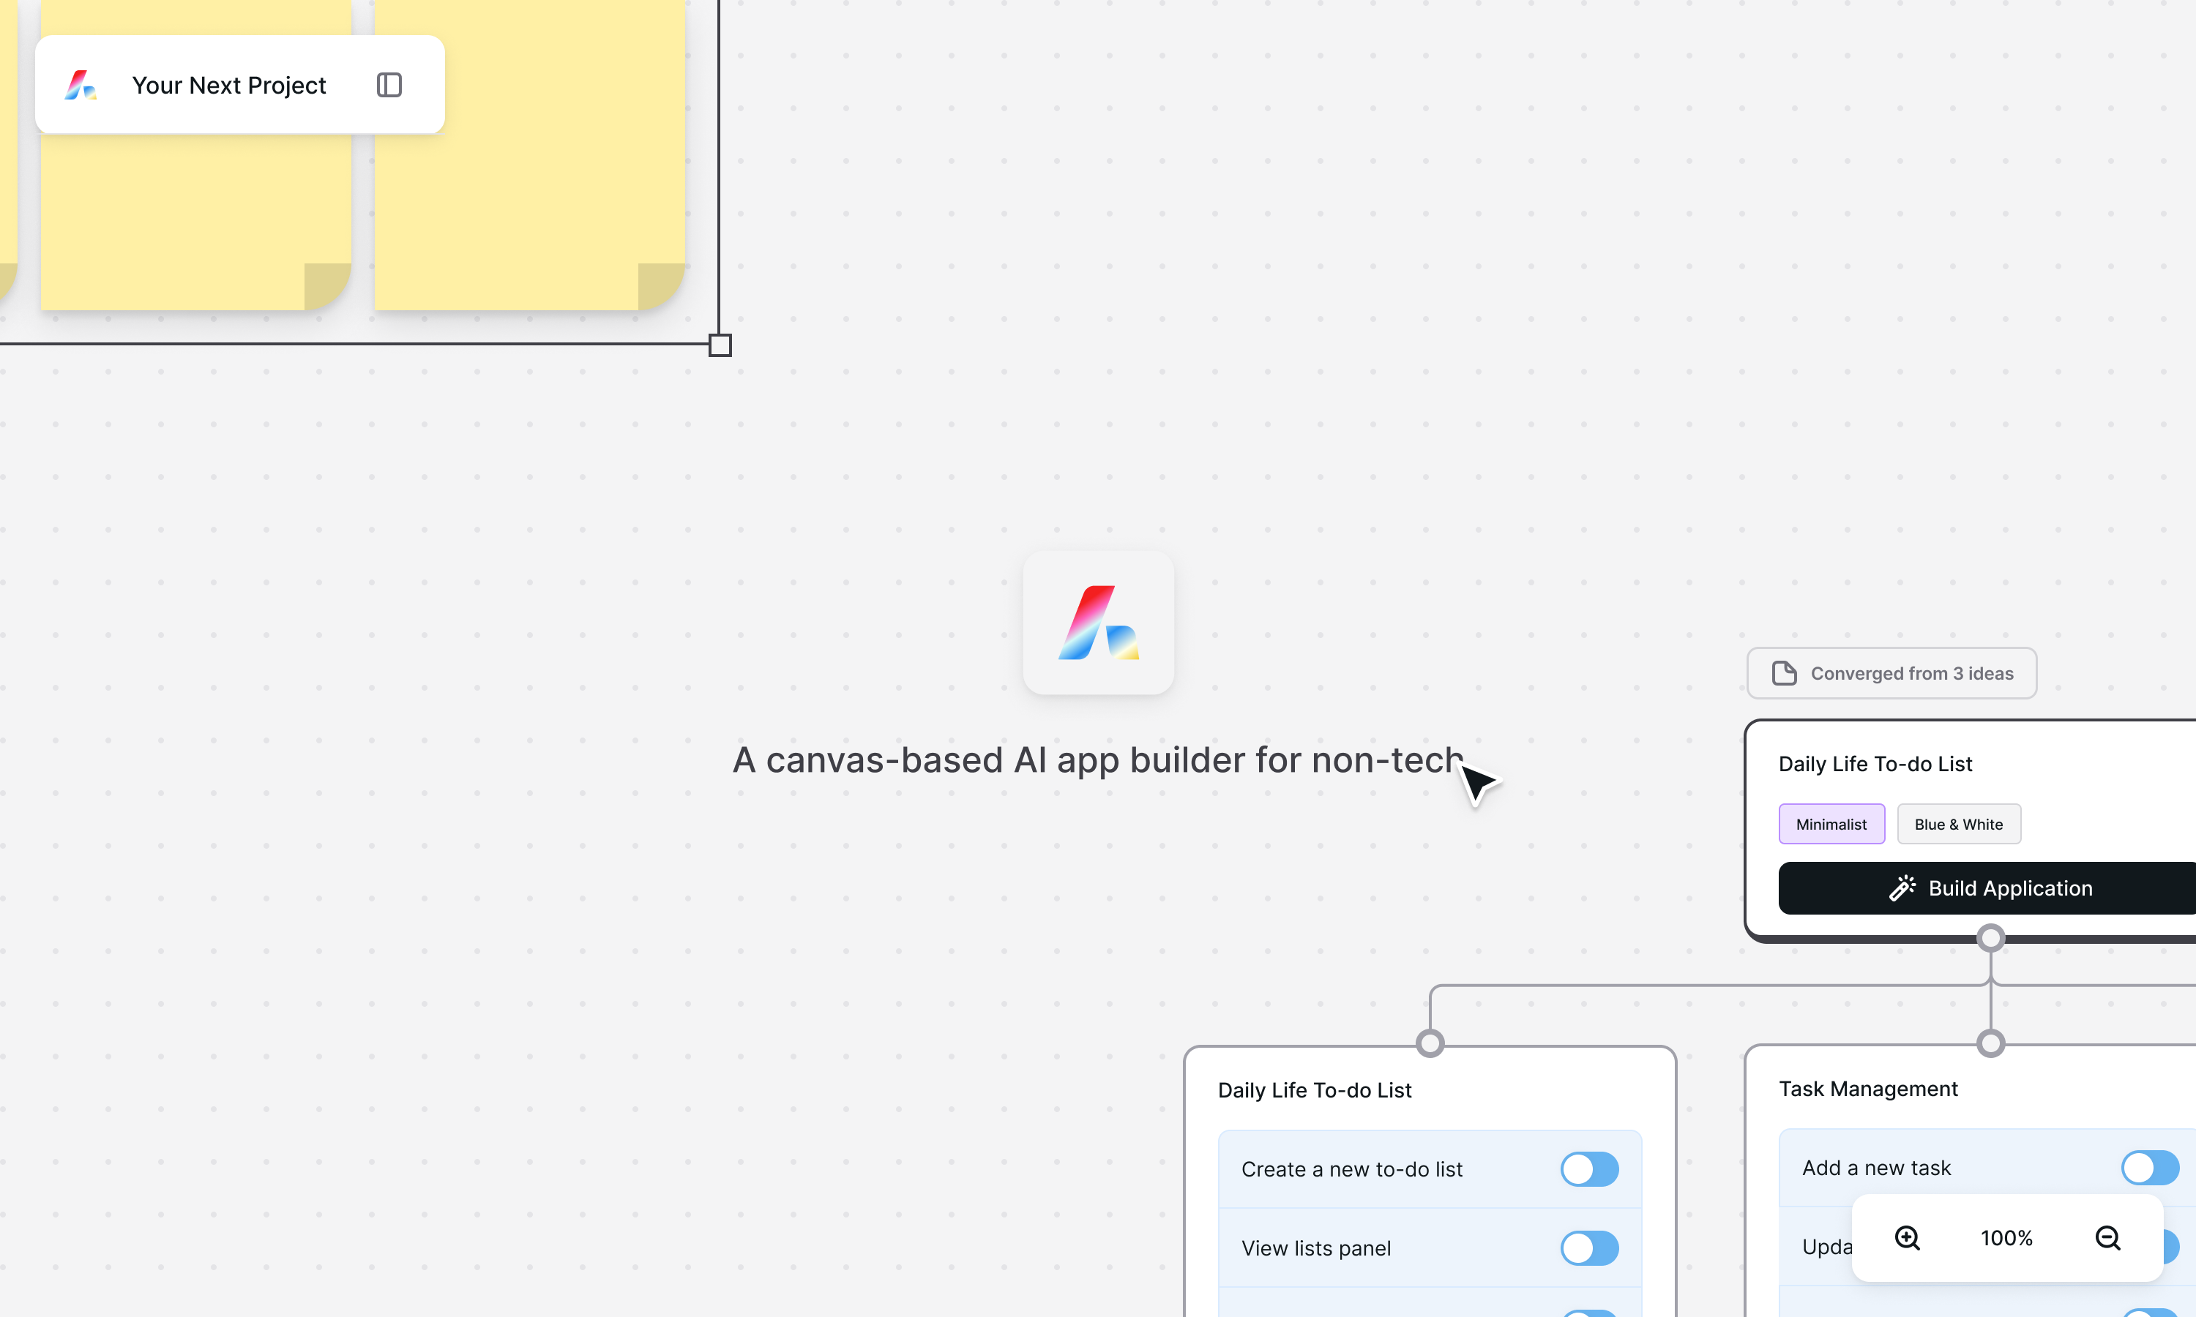Click the Task Management card title
Viewport: 2196px width, 1317px height.
[x=1867, y=1089]
